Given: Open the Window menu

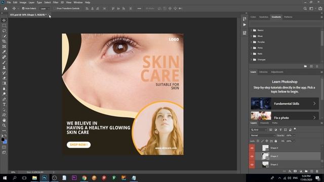Looking at the screenshot, I should (x=78, y=2).
